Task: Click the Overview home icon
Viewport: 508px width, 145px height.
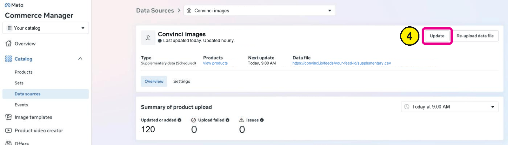Action: (x=9, y=43)
